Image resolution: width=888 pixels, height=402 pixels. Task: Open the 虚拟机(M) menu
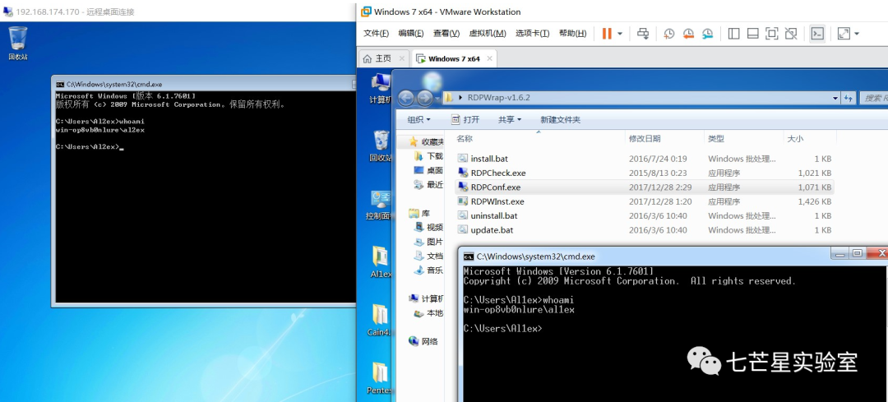coord(487,34)
